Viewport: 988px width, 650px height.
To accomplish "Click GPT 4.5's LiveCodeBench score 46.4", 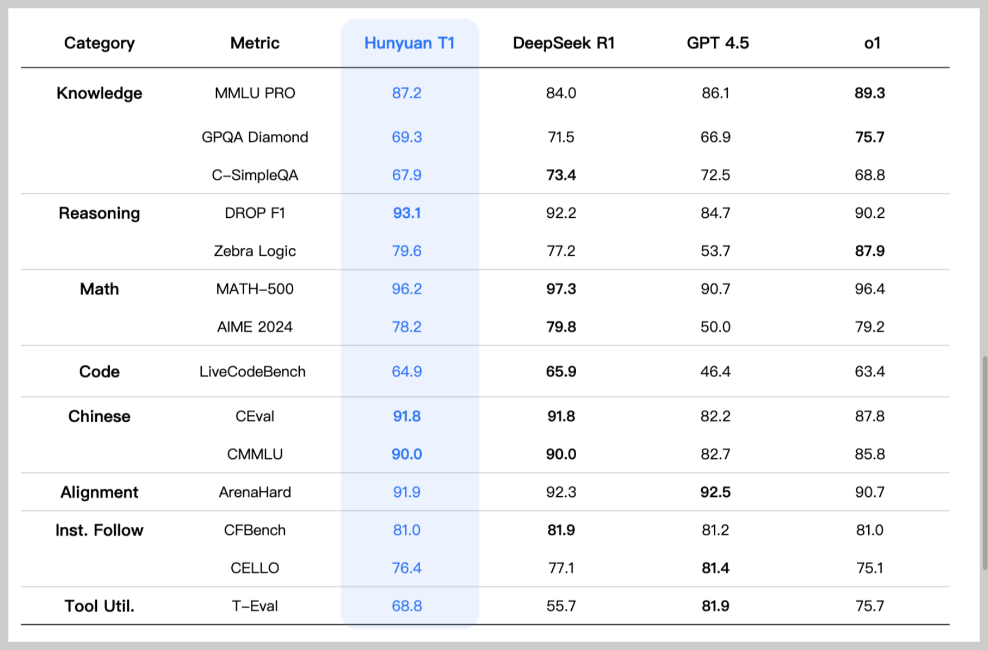I will click(716, 372).
